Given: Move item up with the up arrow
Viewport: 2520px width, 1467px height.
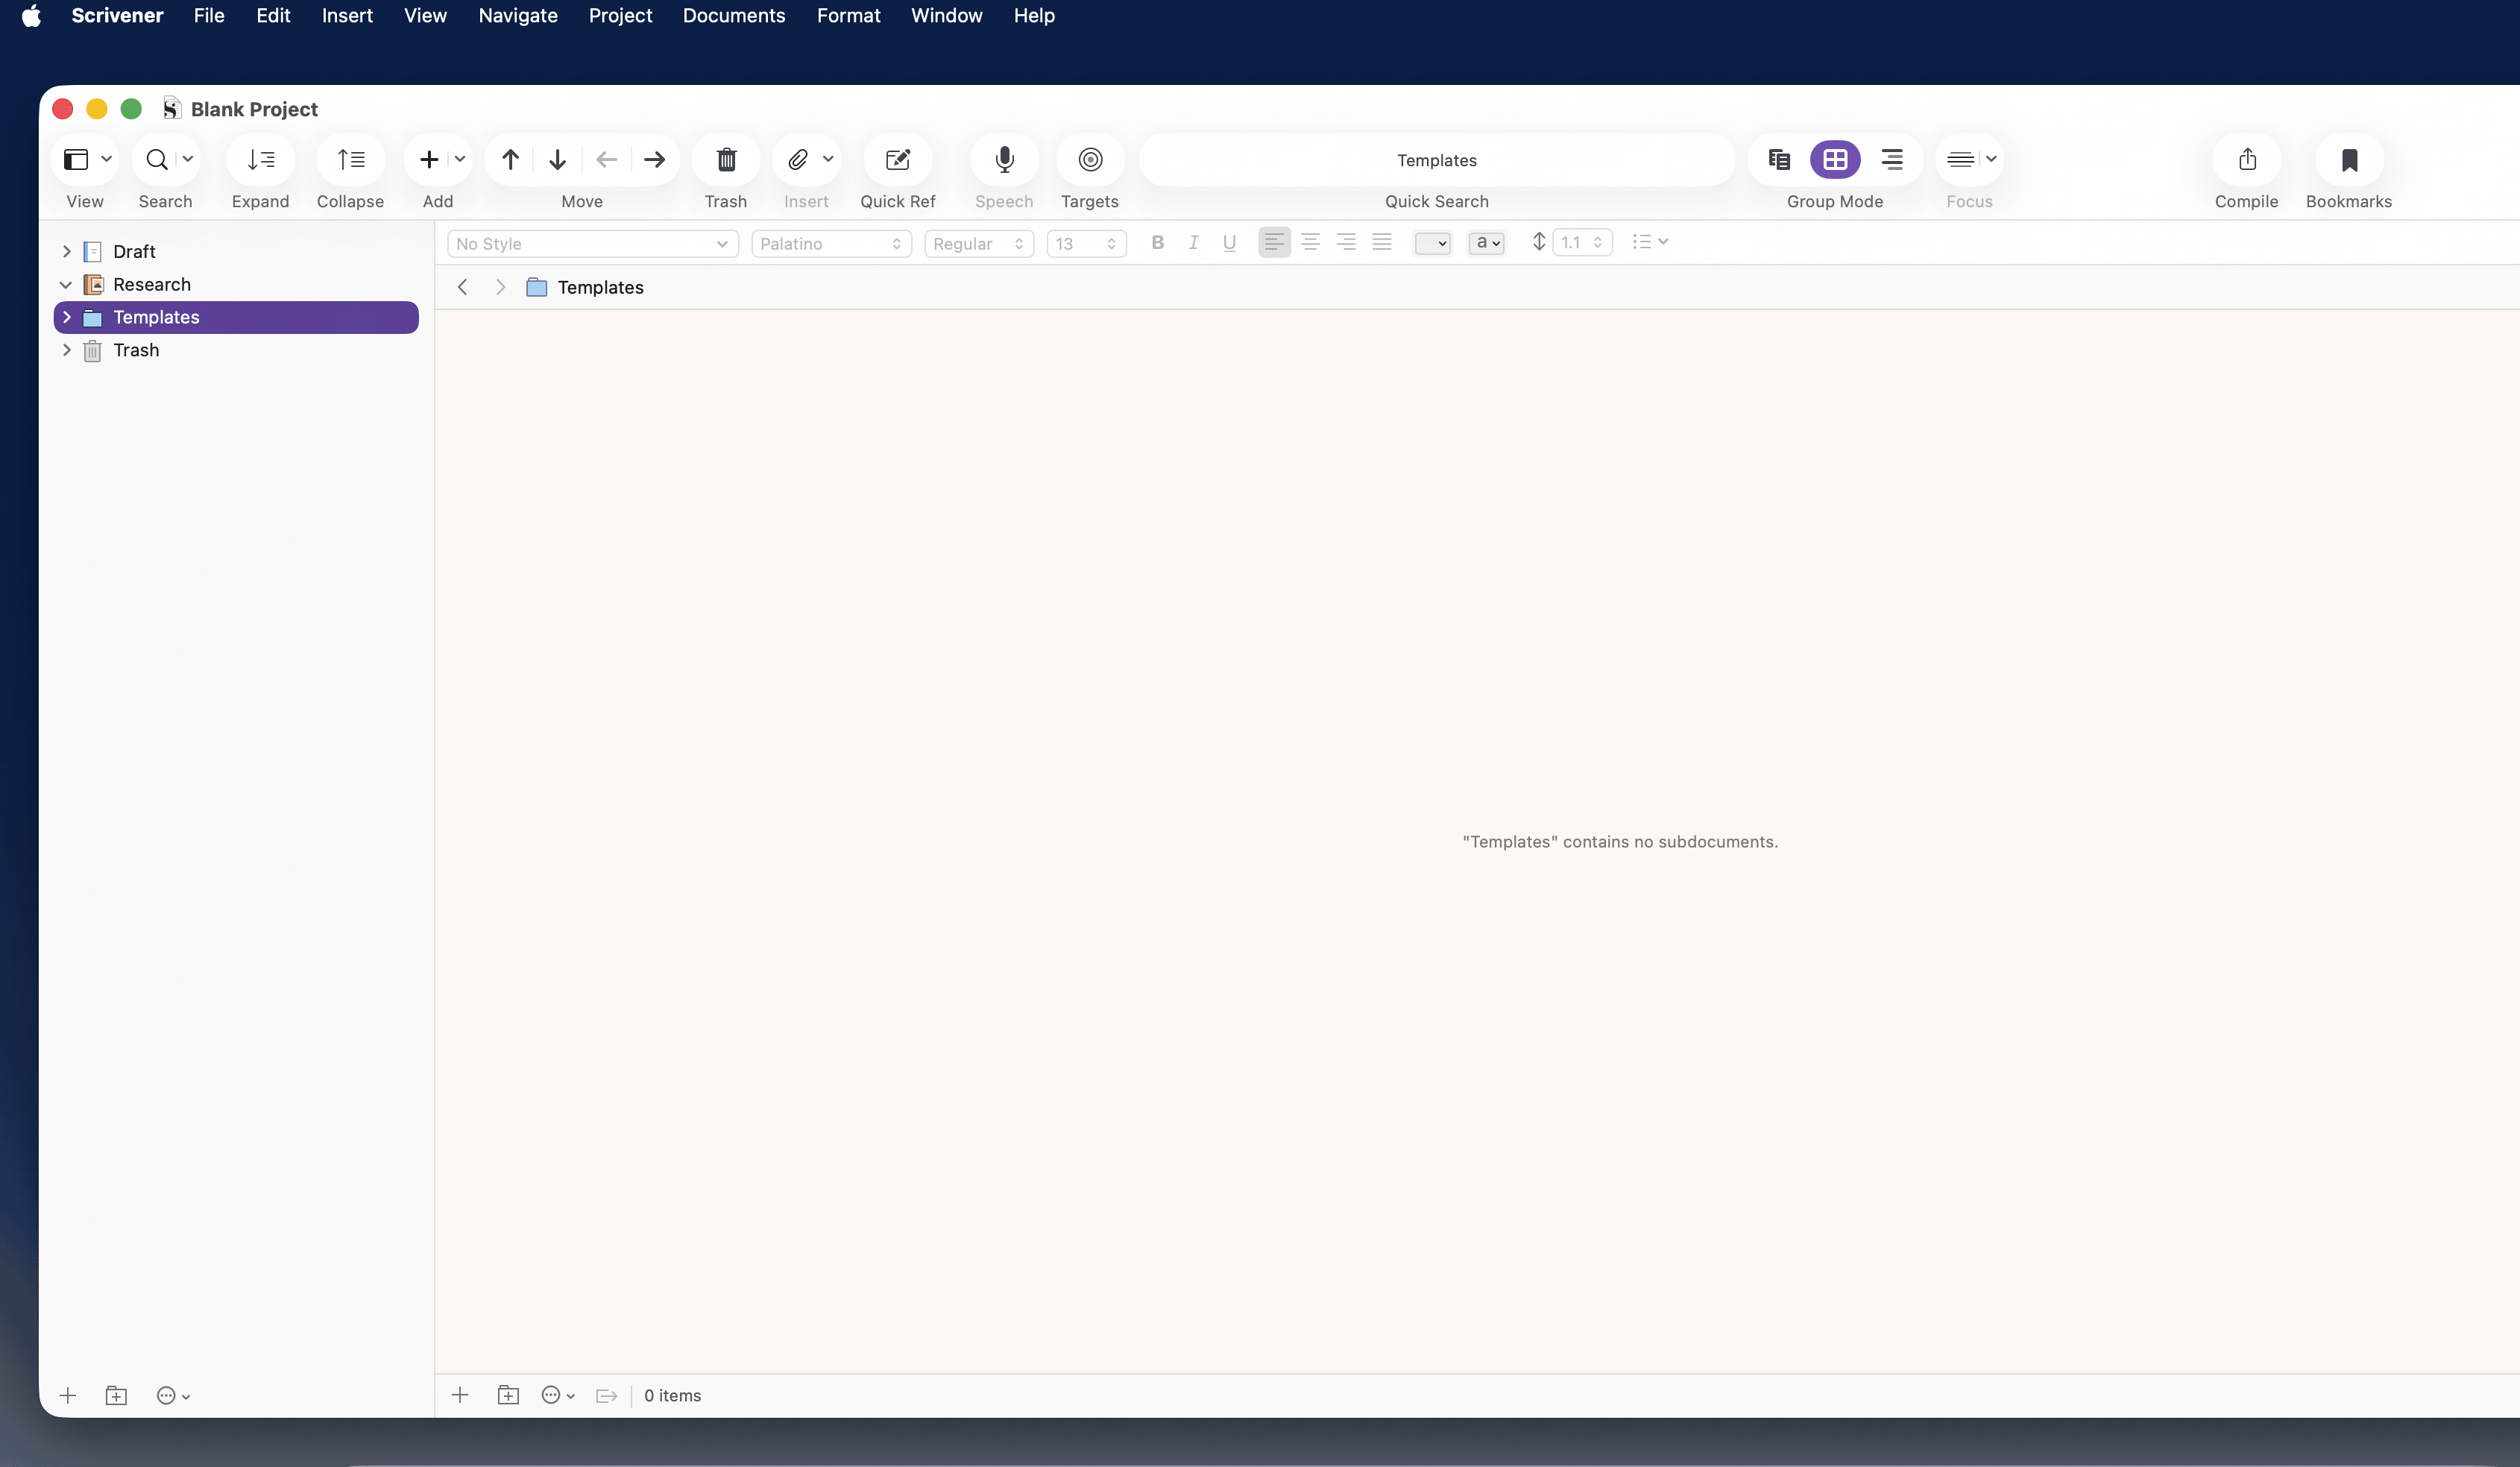Looking at the screenshot, I should point(510,159).
